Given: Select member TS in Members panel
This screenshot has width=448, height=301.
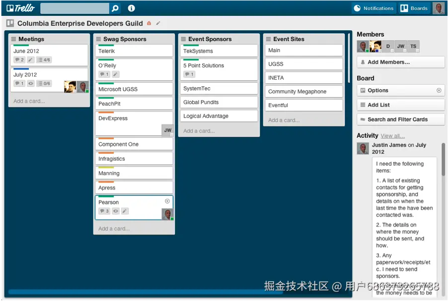Looking at the screenshot, I should [413, 46].
